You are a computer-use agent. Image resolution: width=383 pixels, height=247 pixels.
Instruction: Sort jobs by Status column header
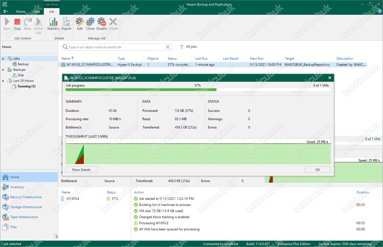pos(172,59)
